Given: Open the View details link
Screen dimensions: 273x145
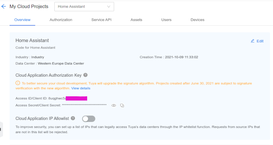Looking at the screenshot, I should click(81, 88).
